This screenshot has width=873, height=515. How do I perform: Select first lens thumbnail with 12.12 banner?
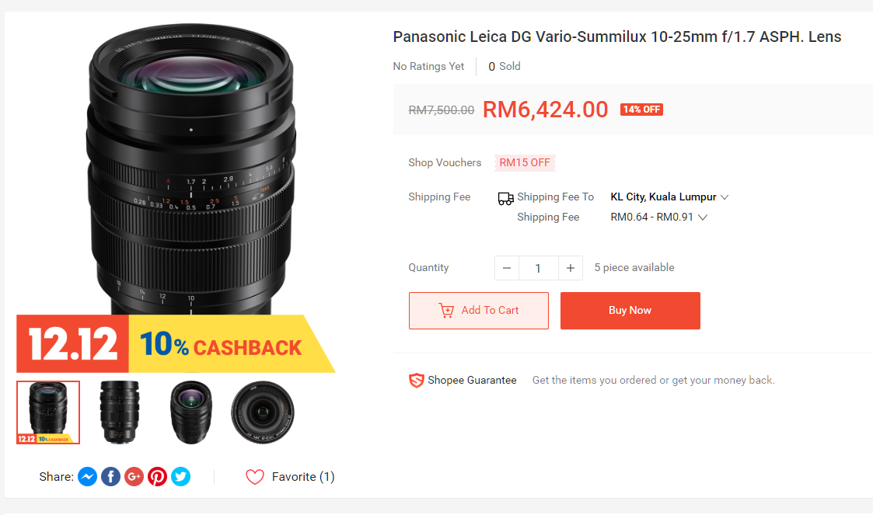pyautogui.click(x=48, y=412)
